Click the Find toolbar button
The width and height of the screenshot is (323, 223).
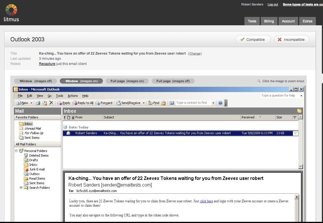pyautogui.click(x=154, y=103)
